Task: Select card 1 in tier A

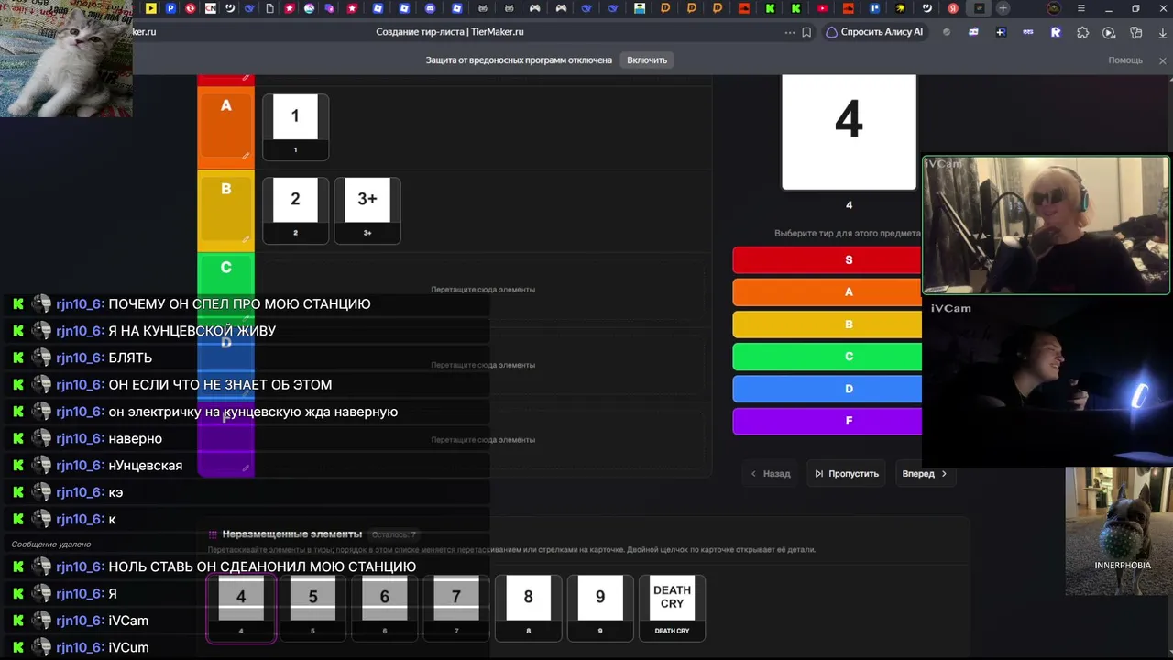Action: click(295, 126)
